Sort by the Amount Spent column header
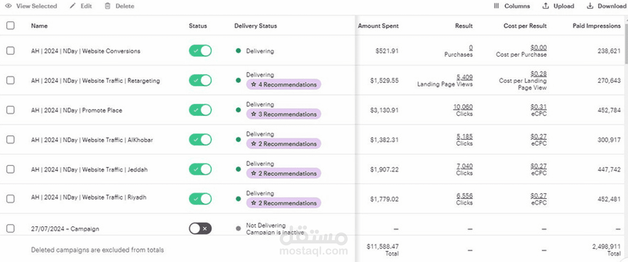The image size is (628, 262). coord(378,26)
